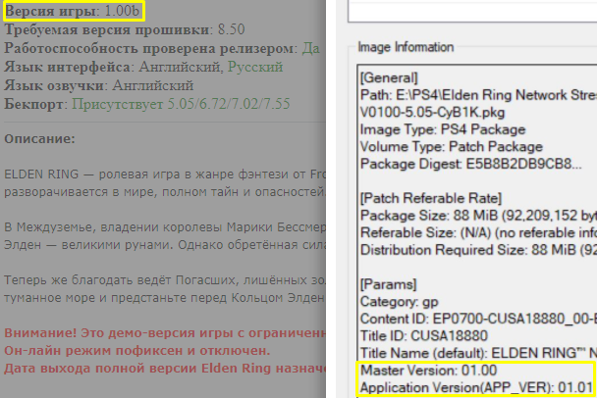Screen dimensions: 597x398
Task: Click 'Язык озвучки: Английский' line
Action: click(98, 85)
